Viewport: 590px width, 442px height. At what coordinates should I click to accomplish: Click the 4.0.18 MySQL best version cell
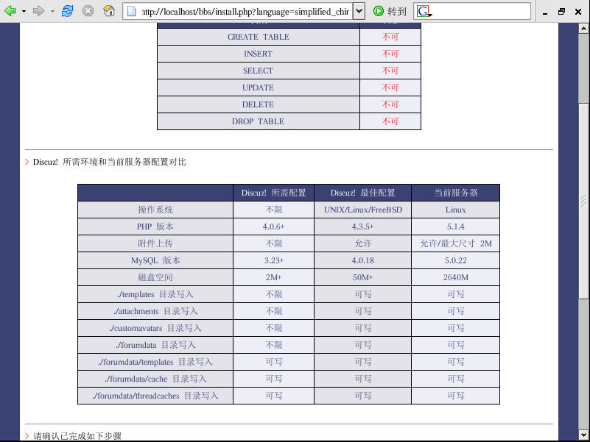362,260
